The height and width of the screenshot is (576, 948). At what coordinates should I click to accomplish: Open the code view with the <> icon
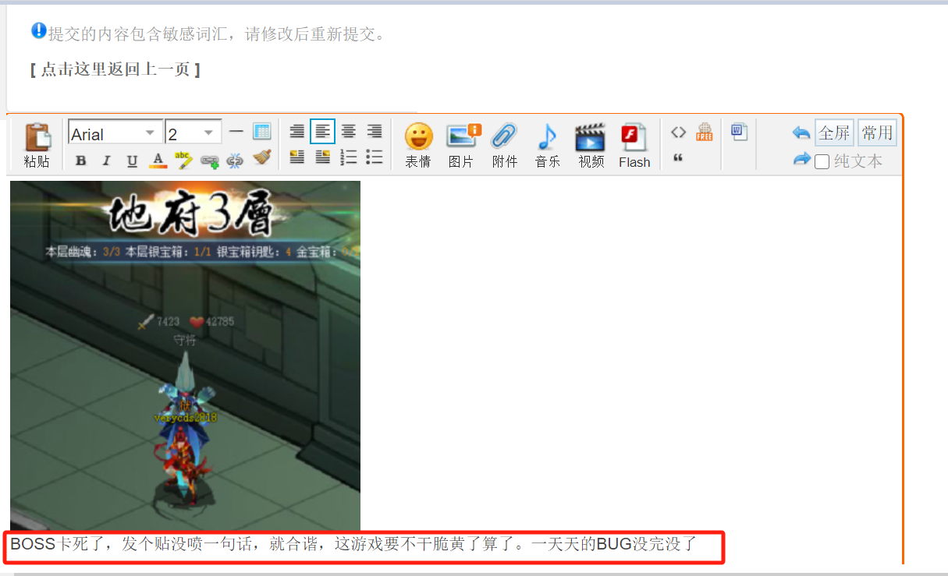point(678,132)
